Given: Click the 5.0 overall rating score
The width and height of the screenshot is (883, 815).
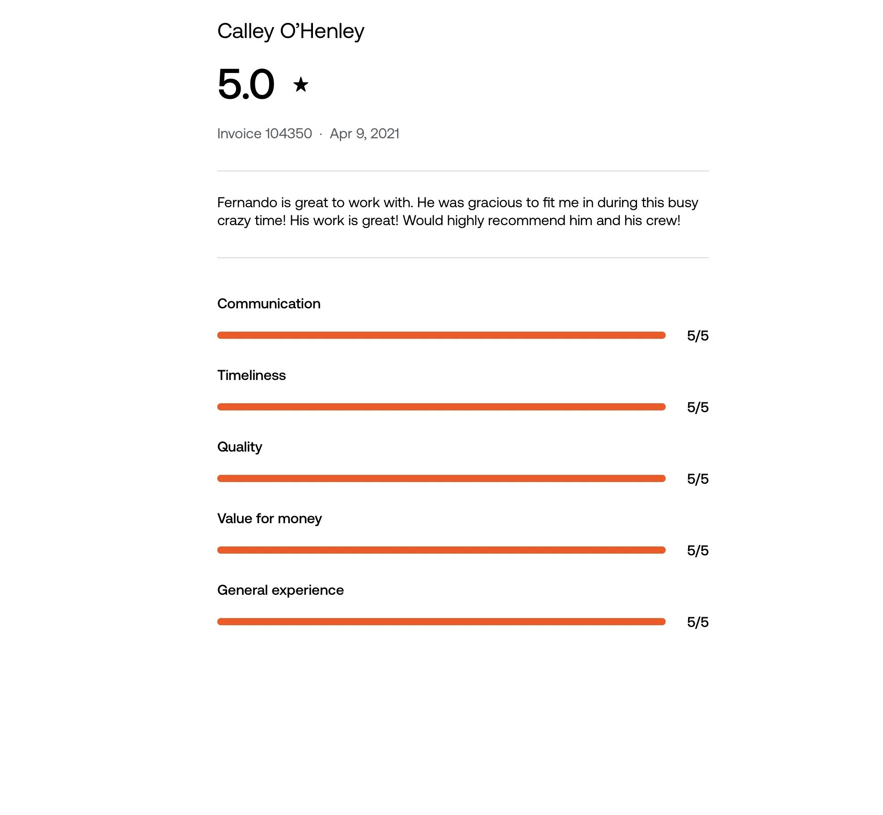Looking at the screenshot, I should (246, 84).
